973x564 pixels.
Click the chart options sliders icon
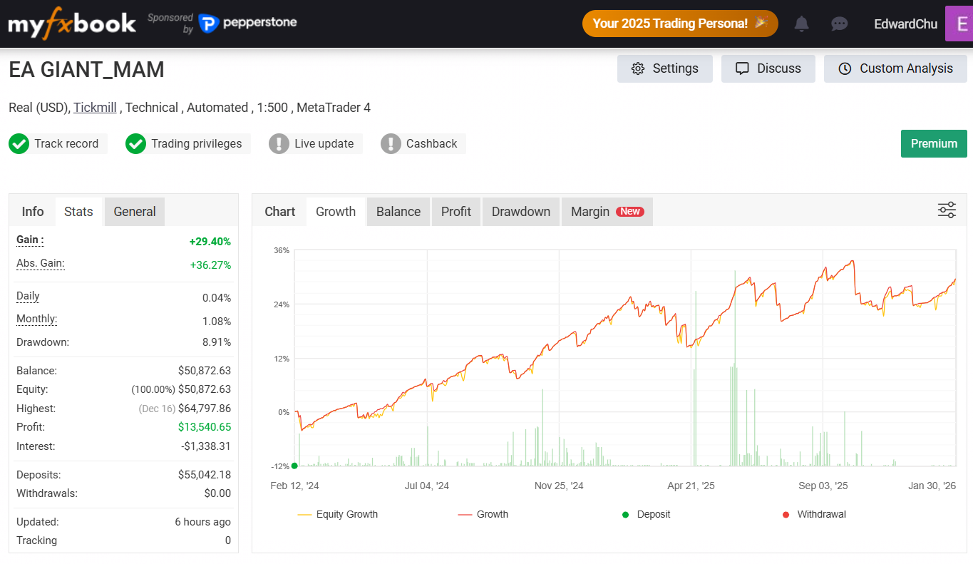tap(947, 210)
